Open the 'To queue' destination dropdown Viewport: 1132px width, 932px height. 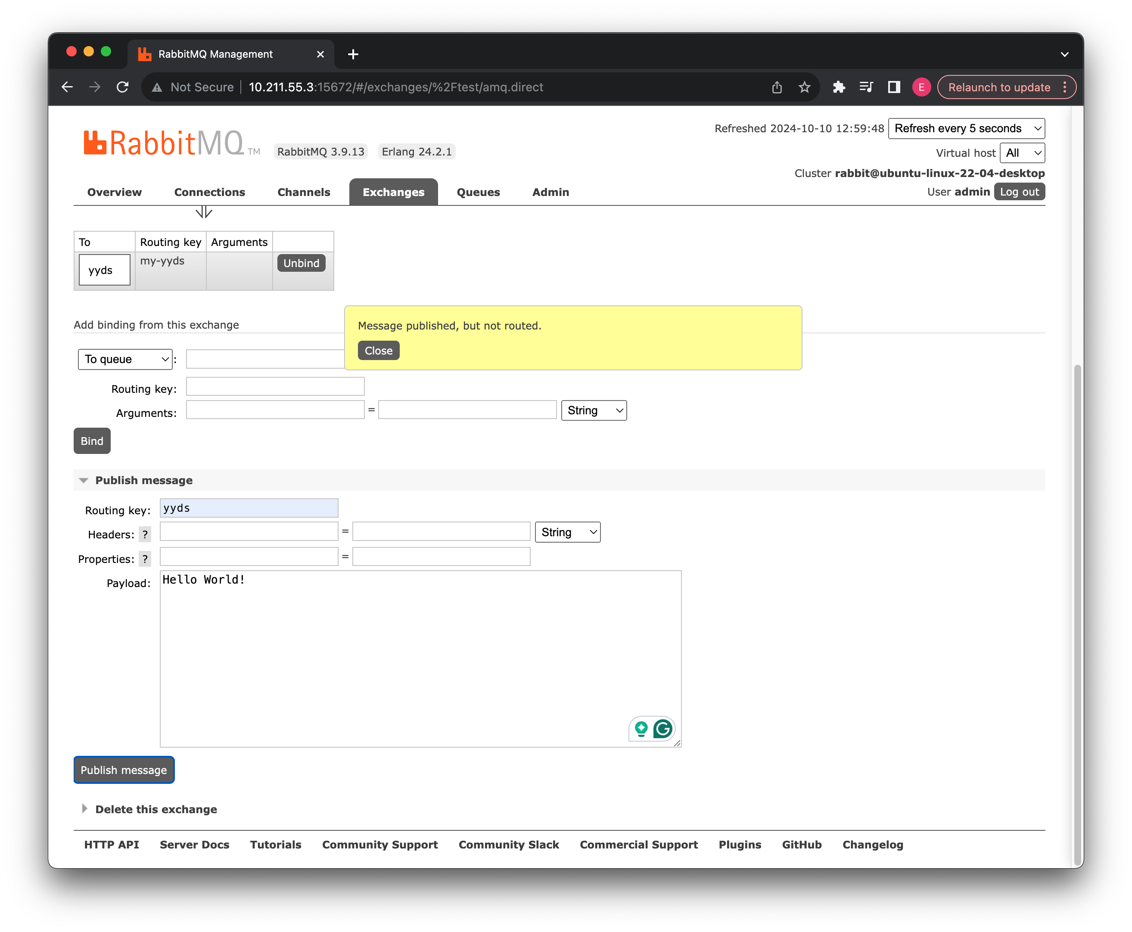click(125, 359)
